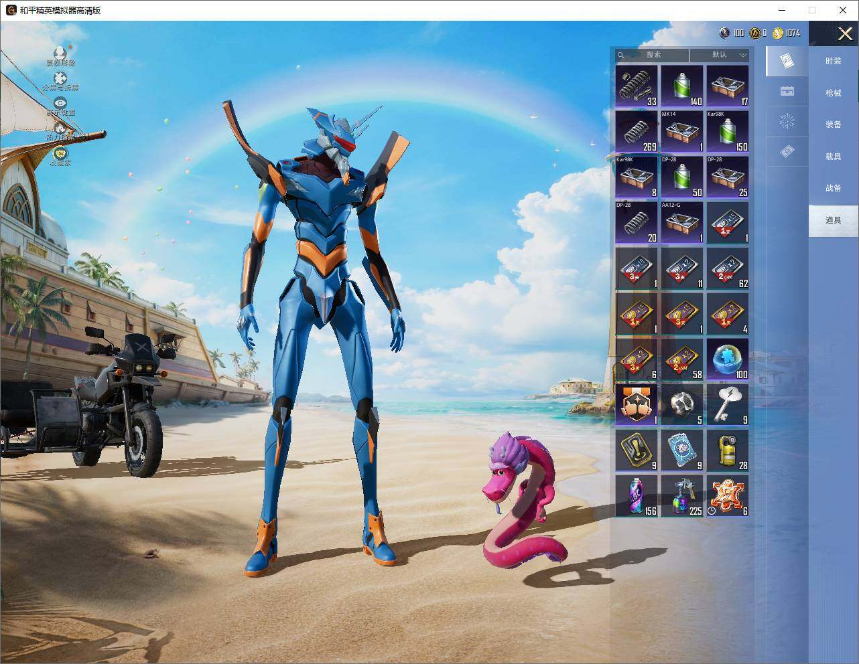The width and height of the screenshot is (859, 664).
Task: Open the 分解与拆解 puzzle icon
Action: (x=60, y=79)
